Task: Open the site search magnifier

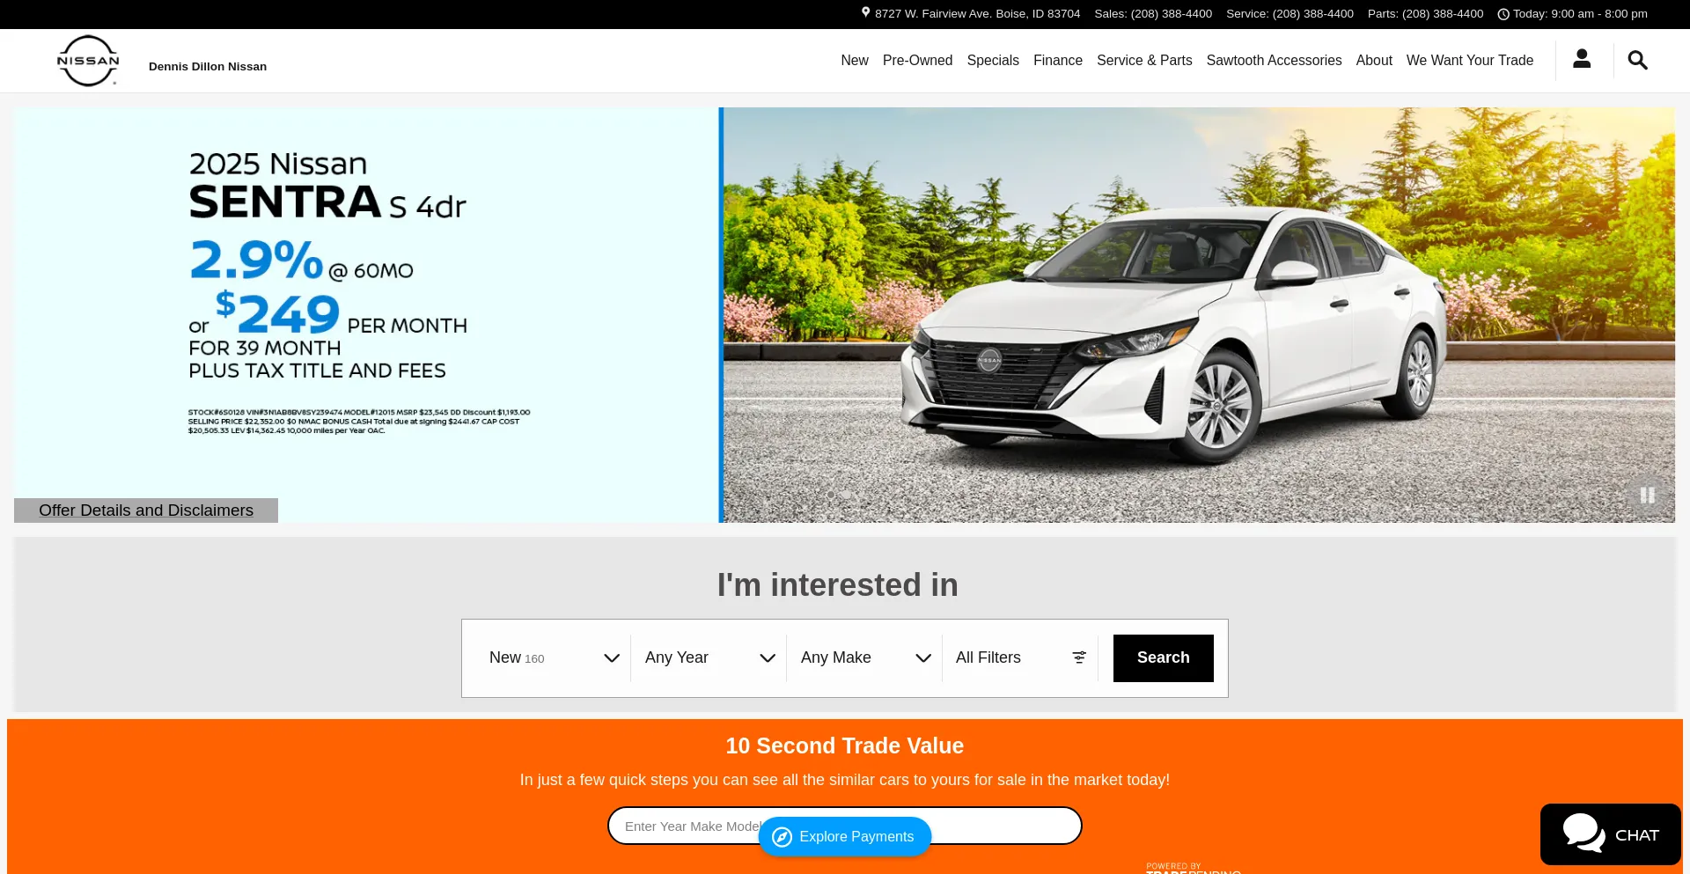Action: pyautogui.click(x=1636, y=59)
